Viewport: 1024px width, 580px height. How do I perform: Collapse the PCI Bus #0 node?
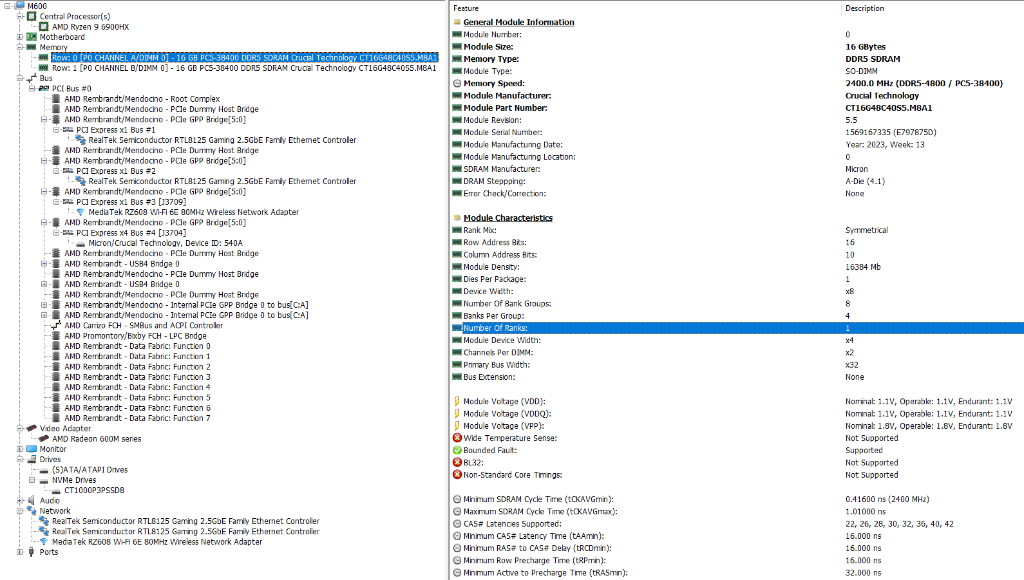32,88
